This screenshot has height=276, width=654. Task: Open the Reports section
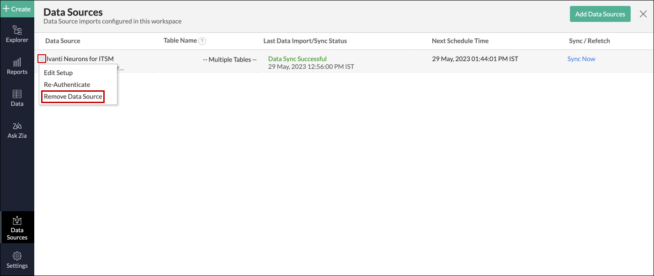[17, 67]
